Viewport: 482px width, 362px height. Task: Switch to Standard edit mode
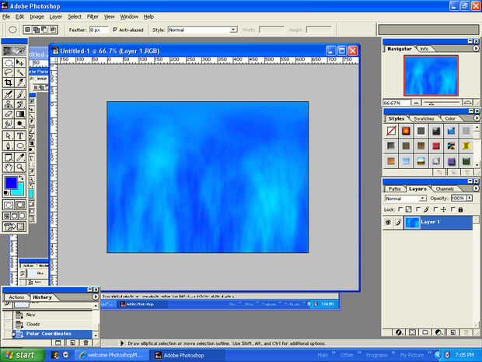(x=9, y=205)
